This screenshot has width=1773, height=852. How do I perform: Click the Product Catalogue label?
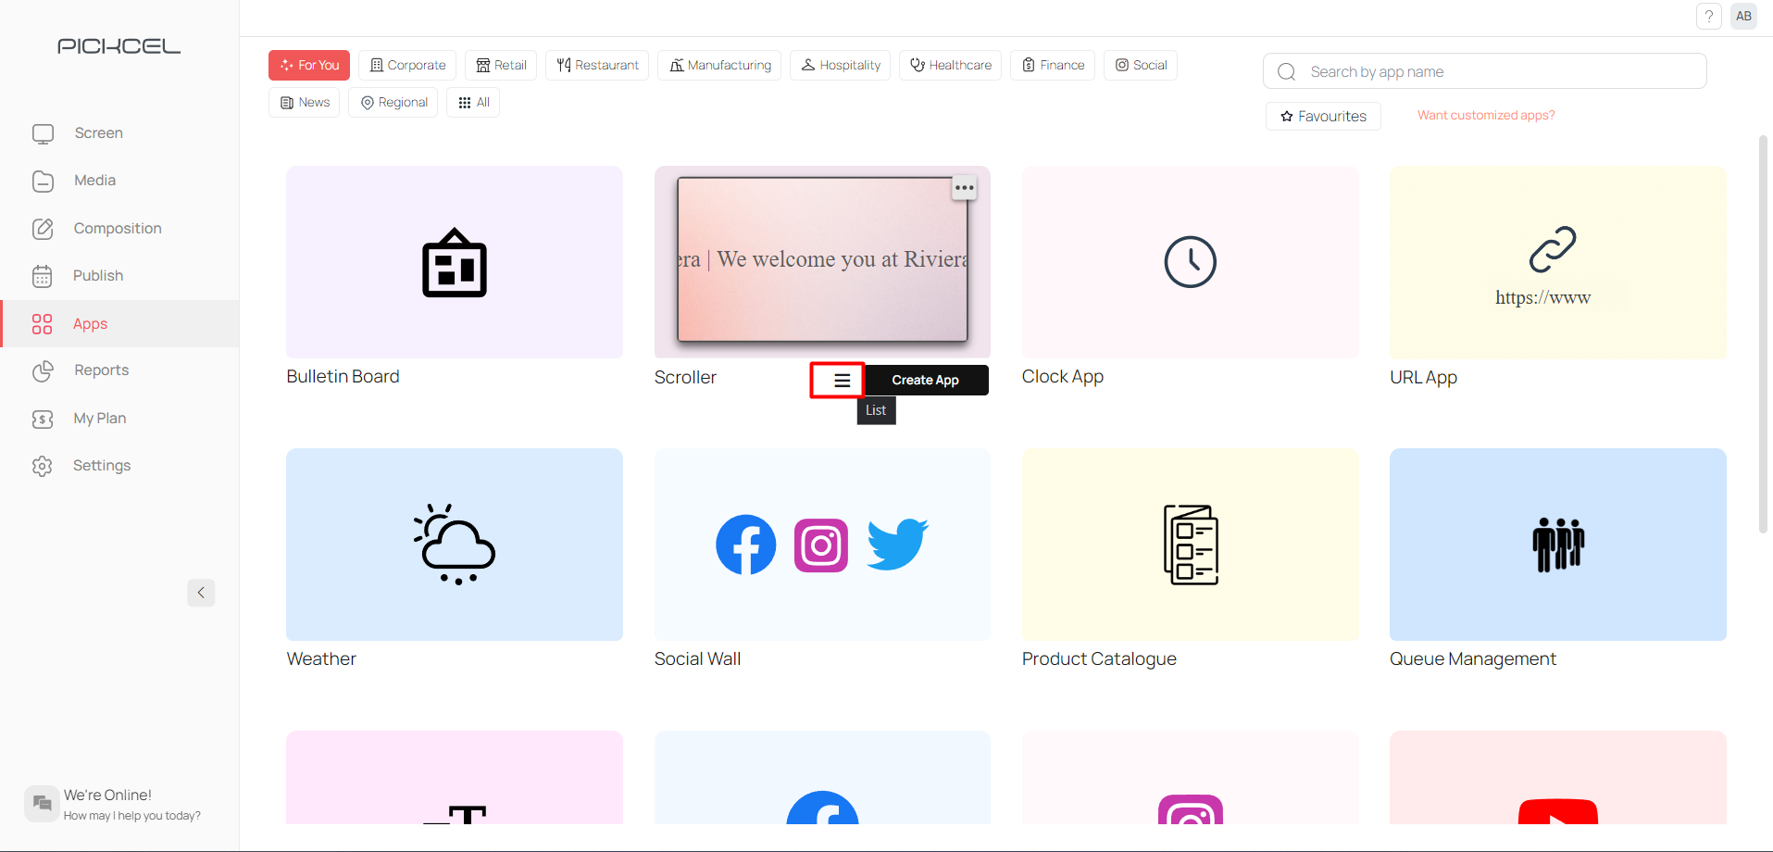tap(1099, 658)
